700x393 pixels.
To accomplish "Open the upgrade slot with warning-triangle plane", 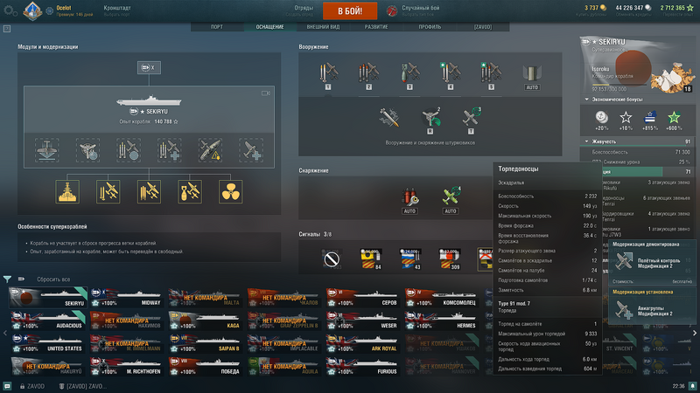I will point(210,150).
